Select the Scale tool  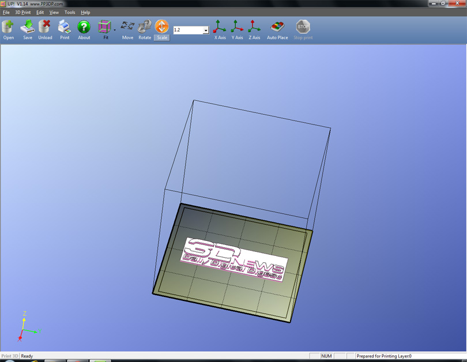[162, 29]
